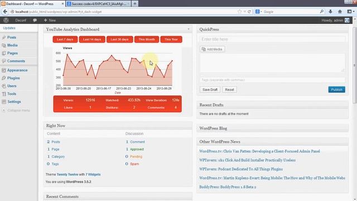The image size is (357, 201).
Task: Click the Pages icon in sidebar
Action: pyautogui.click(x=4, y=53)
